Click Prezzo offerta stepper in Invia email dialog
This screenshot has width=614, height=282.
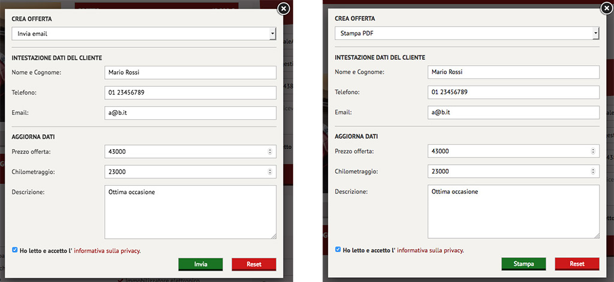tap(270, 151)
